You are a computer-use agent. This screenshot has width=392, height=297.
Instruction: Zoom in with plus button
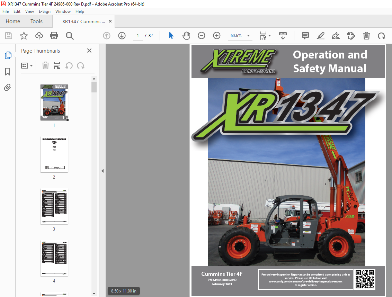coord(217,36)
